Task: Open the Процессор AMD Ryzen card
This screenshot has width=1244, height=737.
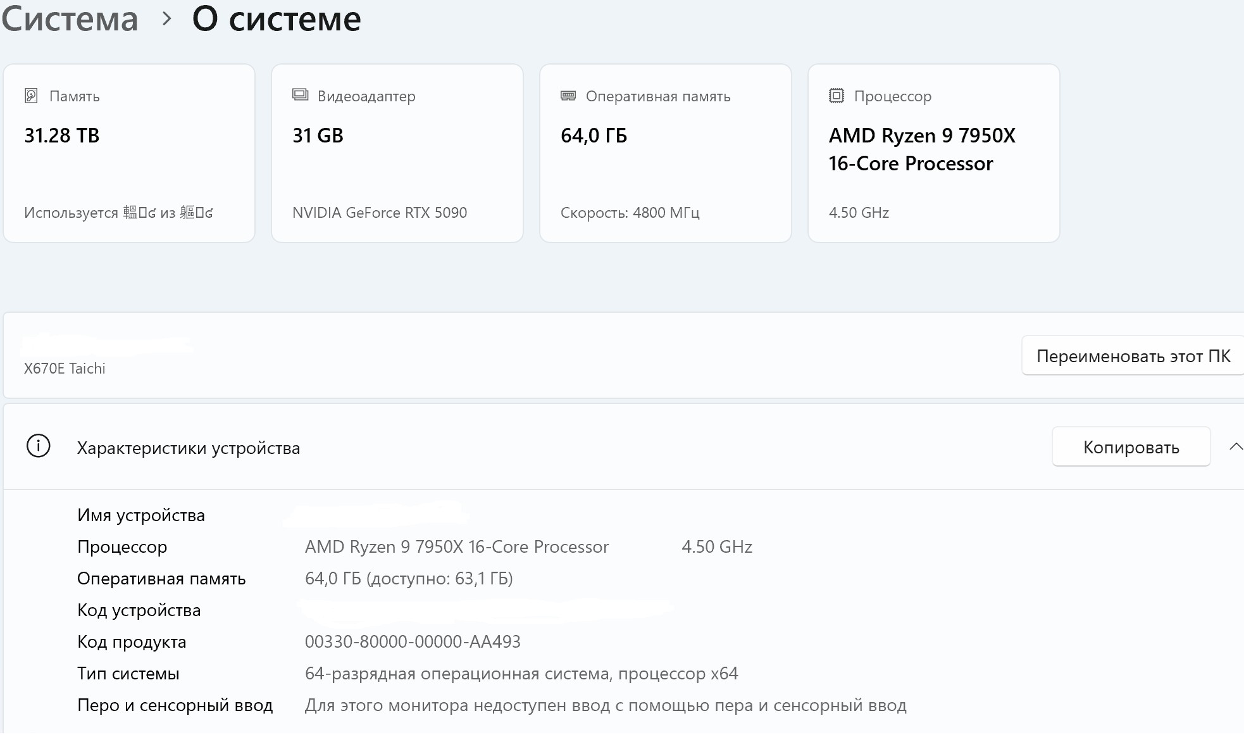Action: click(x=934, y=153)
